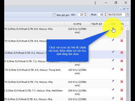Click the edit pencil in the 8.5 row
Viewport: 135px width, 101px height.
click(x=113, y=40)
